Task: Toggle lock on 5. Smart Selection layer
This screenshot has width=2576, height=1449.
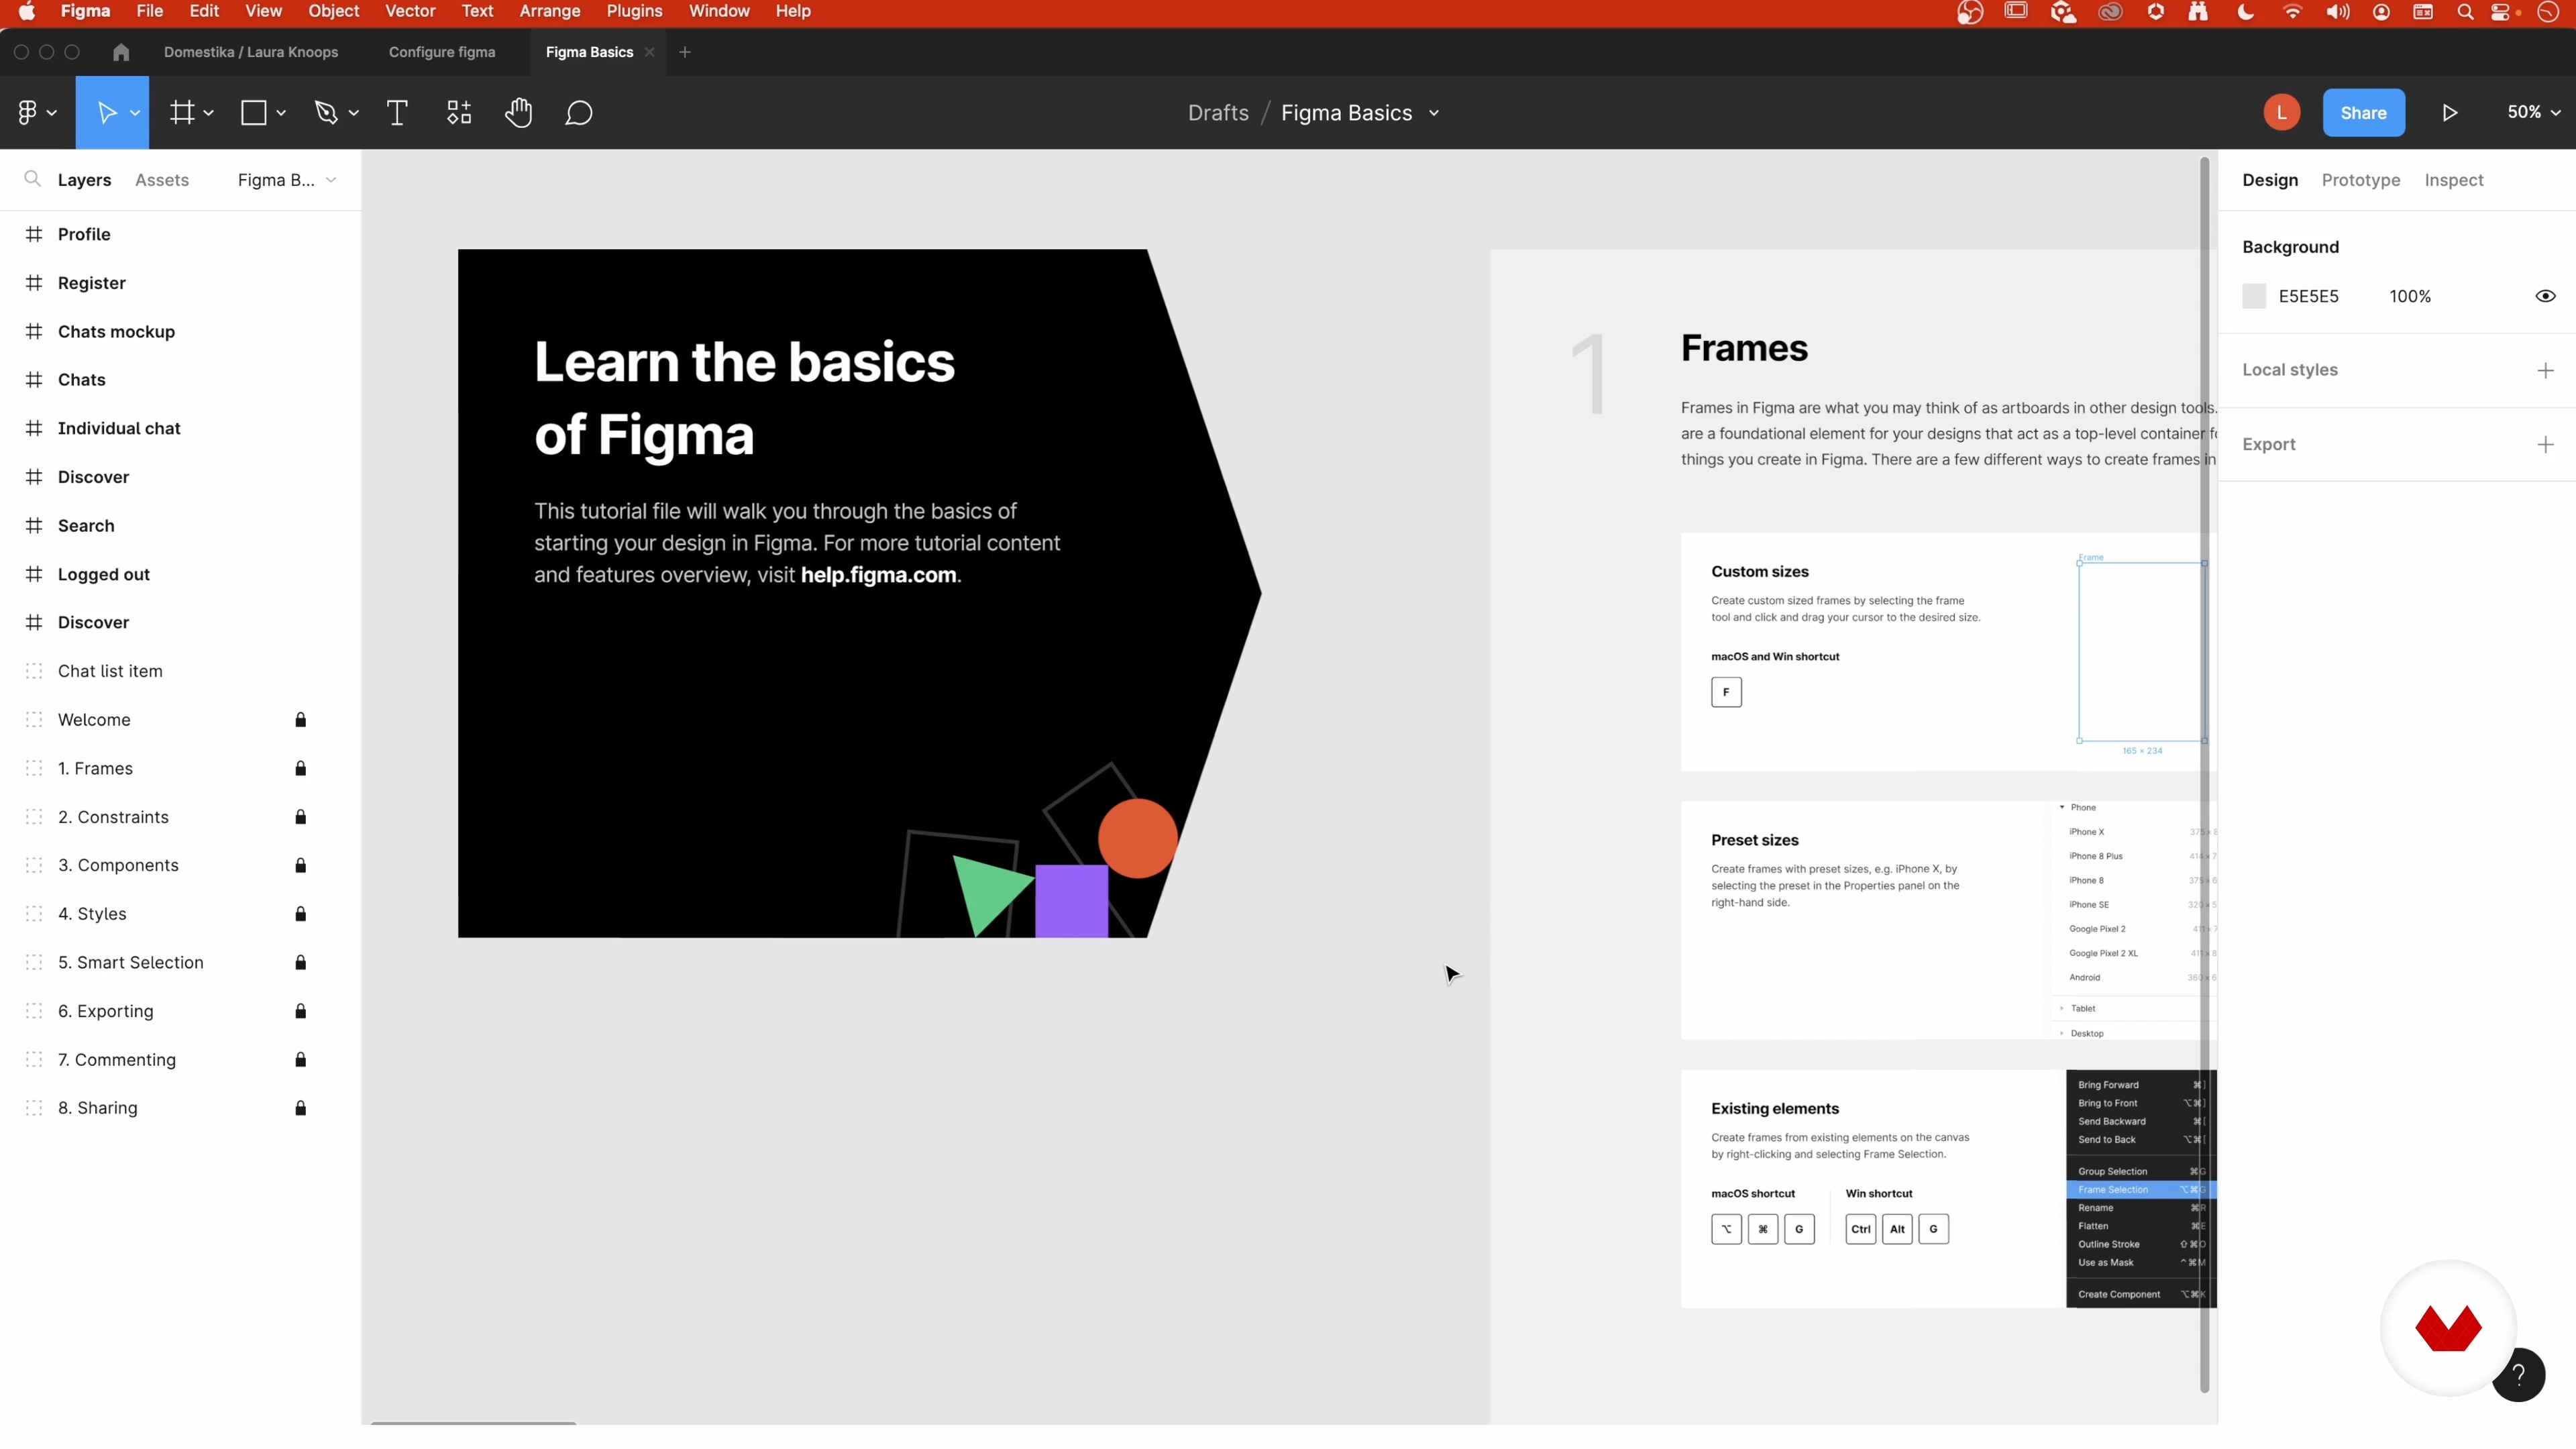Action: click(x=300, y=963)
